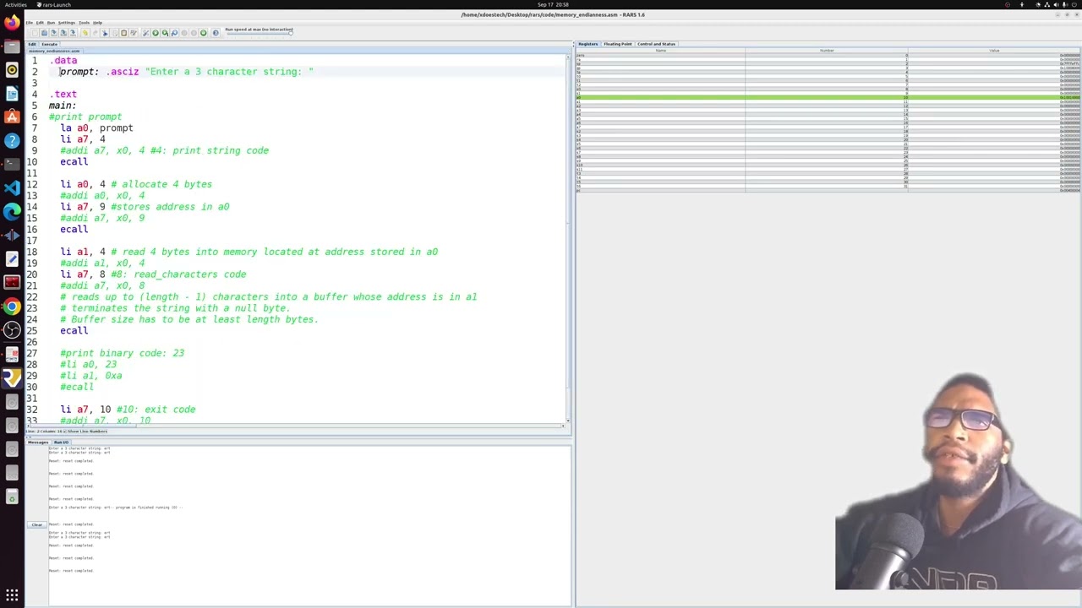Click the Open file toolbar icon

point(44,33)
